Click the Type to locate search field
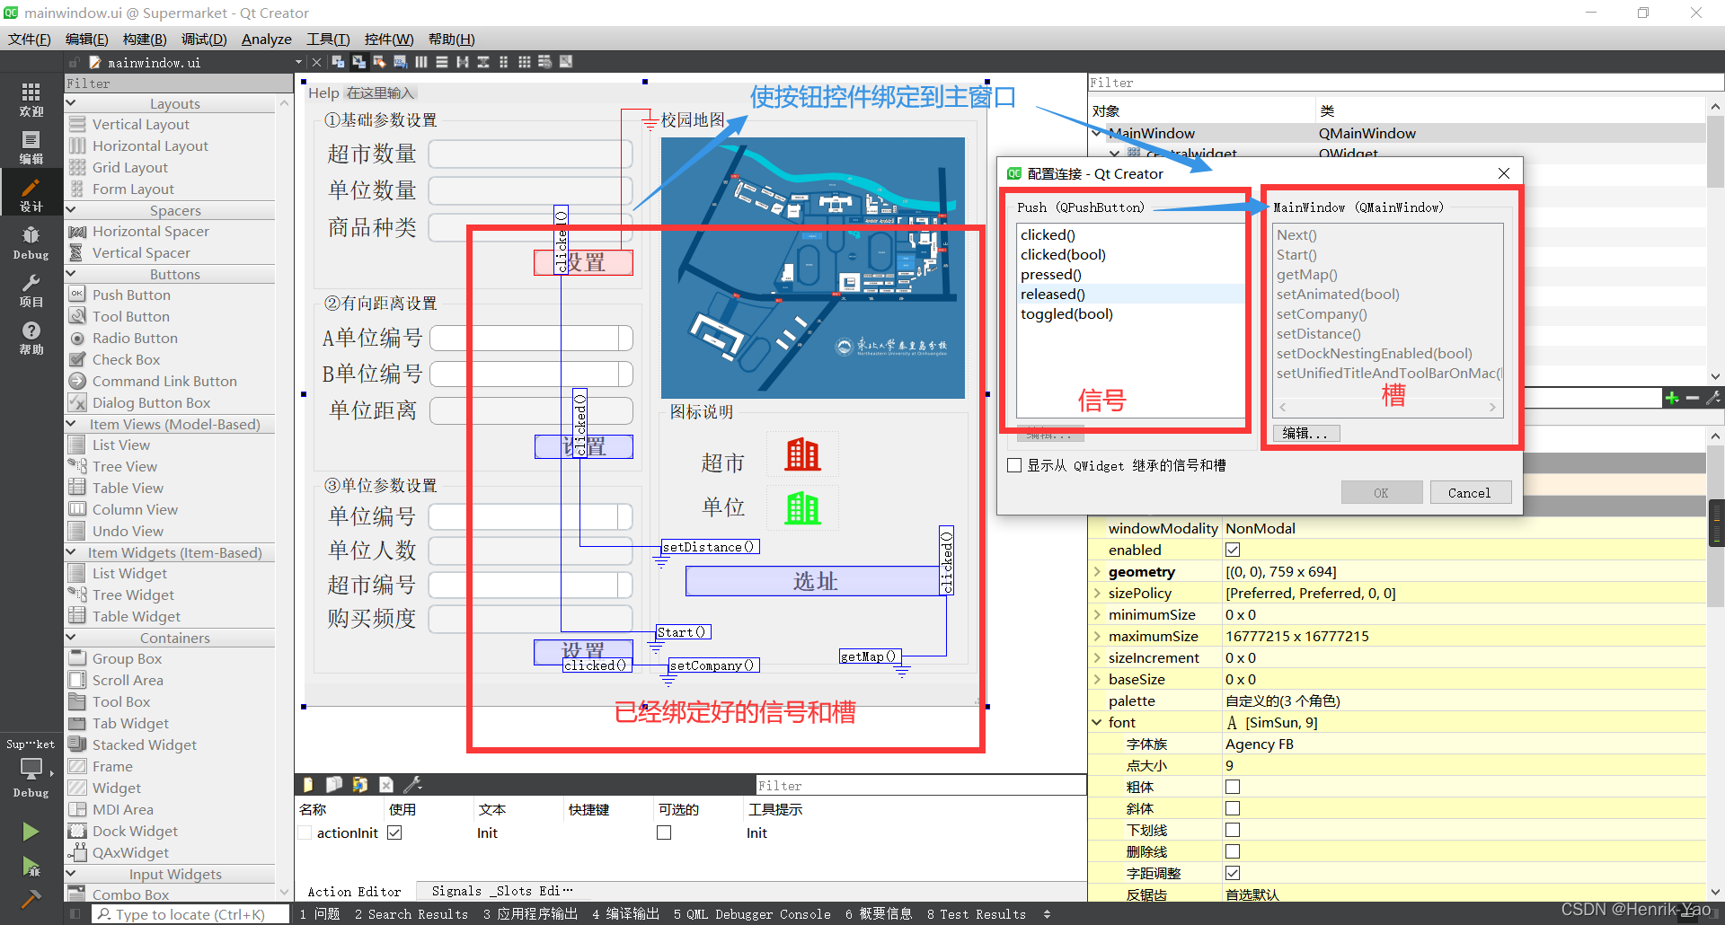 (x=190, y=914)
